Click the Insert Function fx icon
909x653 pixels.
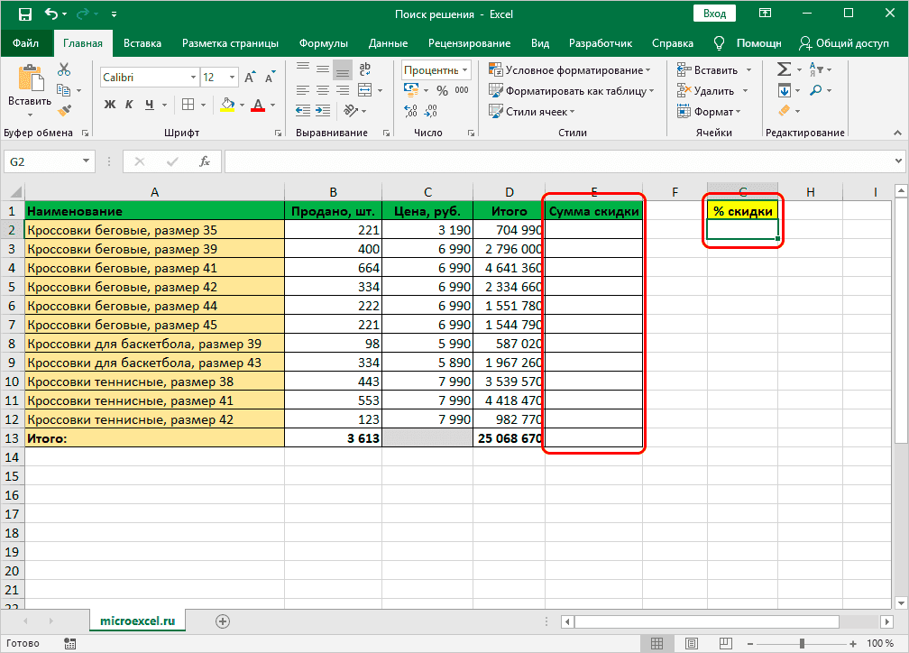click(x=205, y=162)
